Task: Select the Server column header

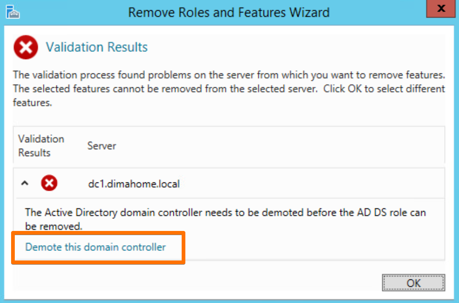Action: [101, 145]
